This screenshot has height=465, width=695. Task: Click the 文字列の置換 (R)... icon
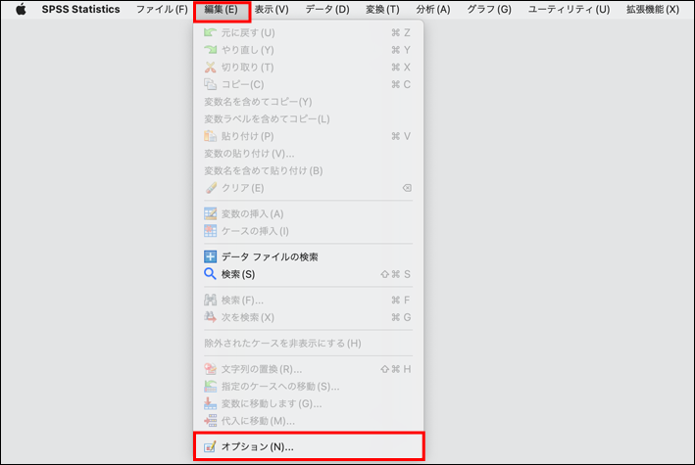pyautogui.click(x=210, y=369)
